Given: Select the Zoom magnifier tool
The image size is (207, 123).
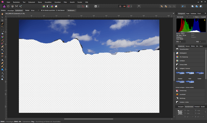Looking at the screenshot, I should click(x=2, y=79).
